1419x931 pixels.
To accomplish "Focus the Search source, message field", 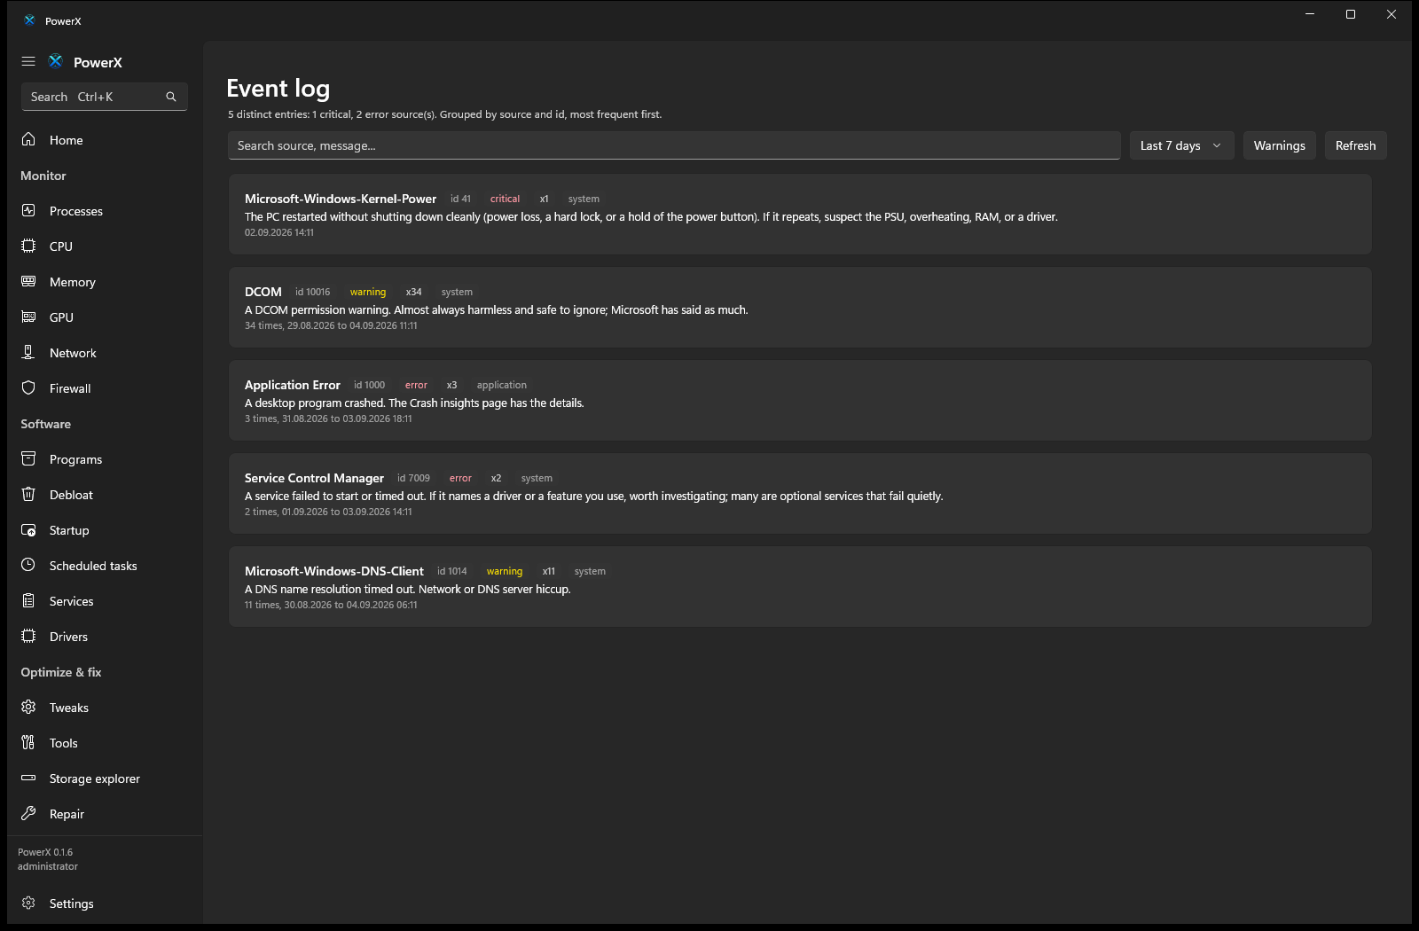I will pos(674,145).
